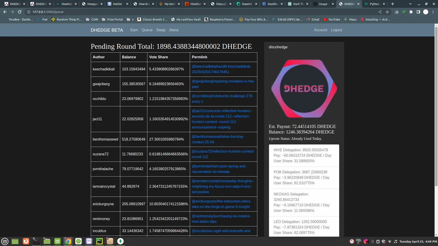This screenshot has height=246, width=438.
Task: Open the purple notes app in taskbar
Action: (89, 241)
